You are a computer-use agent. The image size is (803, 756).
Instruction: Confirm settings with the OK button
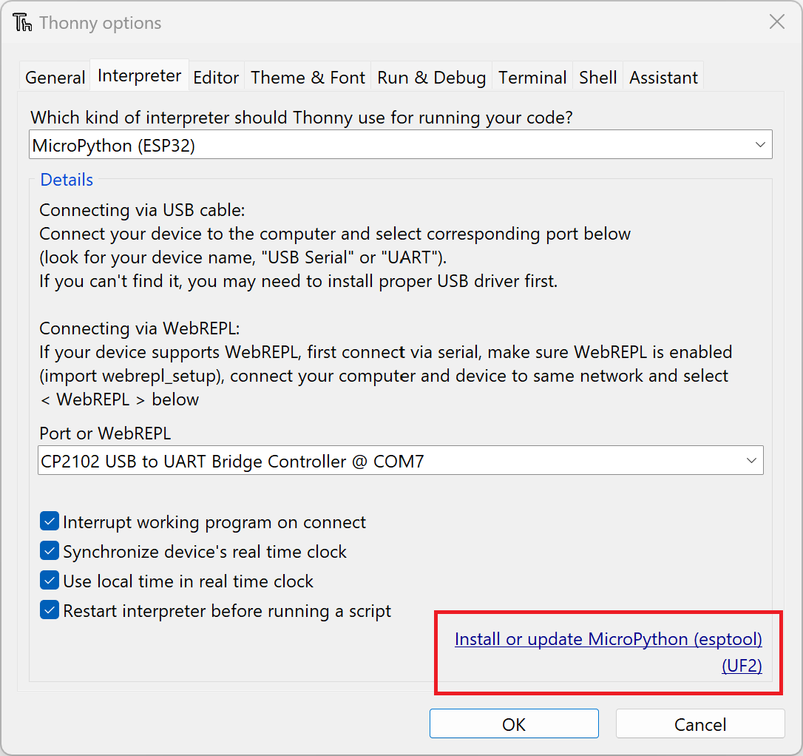tap(514, 723)
